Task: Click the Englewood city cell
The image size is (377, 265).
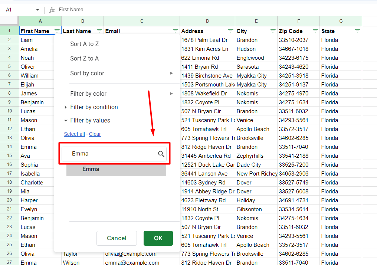Action: click(x=256, y=58)
